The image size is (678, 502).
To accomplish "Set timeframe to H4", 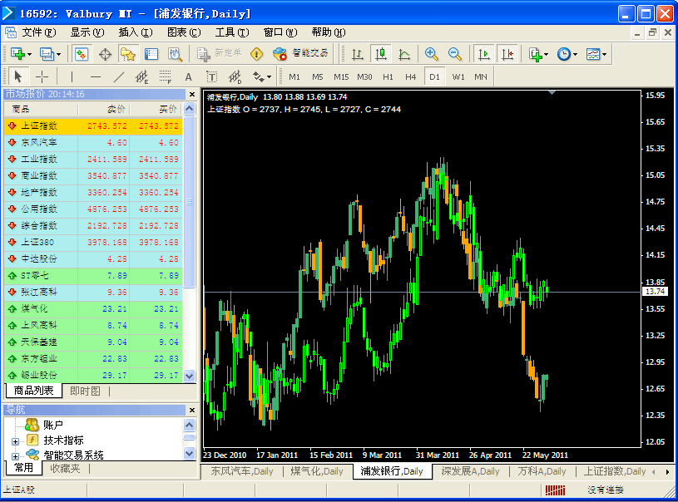I will click(411, 77).
